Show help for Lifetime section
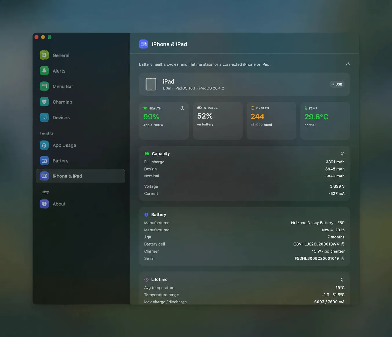 coord(343,280)
